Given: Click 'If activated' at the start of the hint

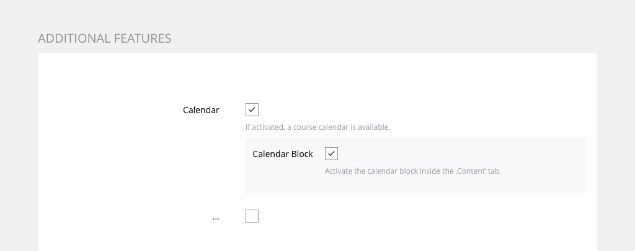Looking at the screenshot, I should pyautogui.click(x=264, y=127).
